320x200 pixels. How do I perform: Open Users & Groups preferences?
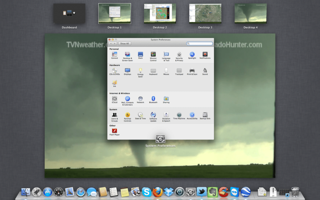(x=115, y=115)
